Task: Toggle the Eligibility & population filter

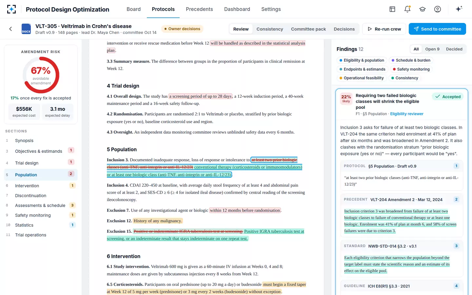Action: [x=362, y=60]
